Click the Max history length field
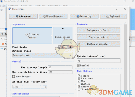The width and height of the screenshot is (135, 97). (60, 67)
